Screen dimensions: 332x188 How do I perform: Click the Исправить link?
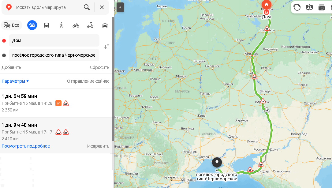[98, 146]
